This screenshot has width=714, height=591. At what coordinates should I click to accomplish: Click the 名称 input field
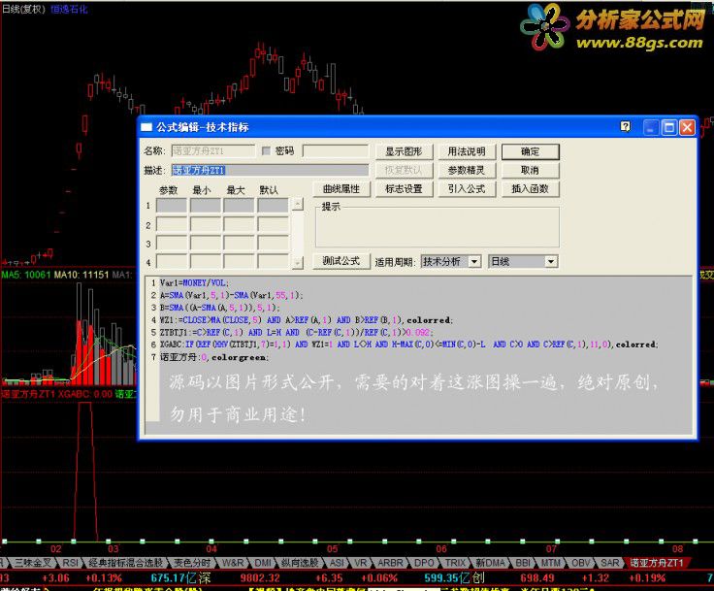pyautogui.click(x=213, y=150)
